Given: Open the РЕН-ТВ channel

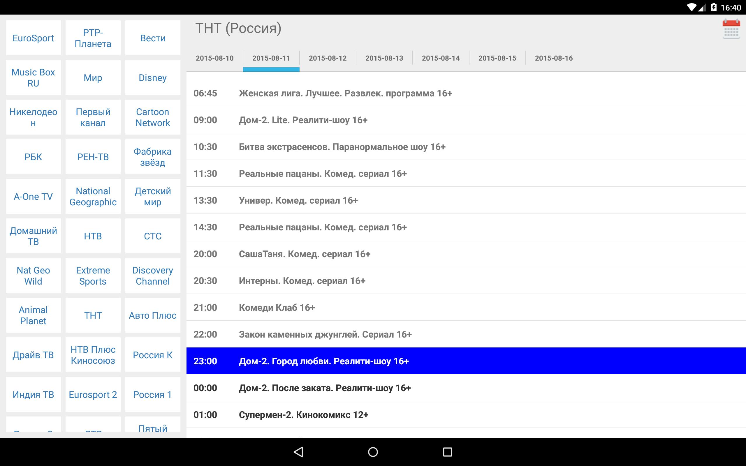Looking at the screenshot, I should click(x=93, y=157).
